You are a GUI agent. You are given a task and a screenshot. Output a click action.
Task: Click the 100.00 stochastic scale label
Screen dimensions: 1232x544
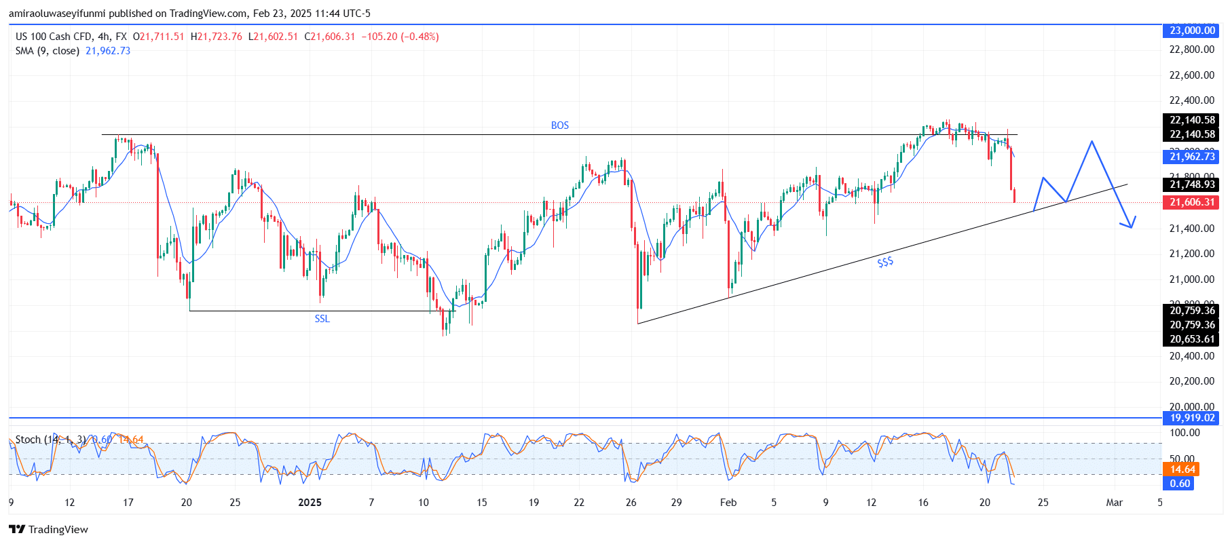[1185, 433]
